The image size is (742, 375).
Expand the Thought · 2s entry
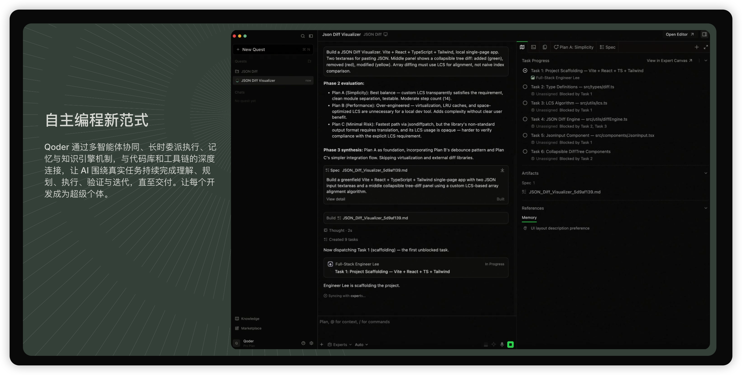pos(338,230)
